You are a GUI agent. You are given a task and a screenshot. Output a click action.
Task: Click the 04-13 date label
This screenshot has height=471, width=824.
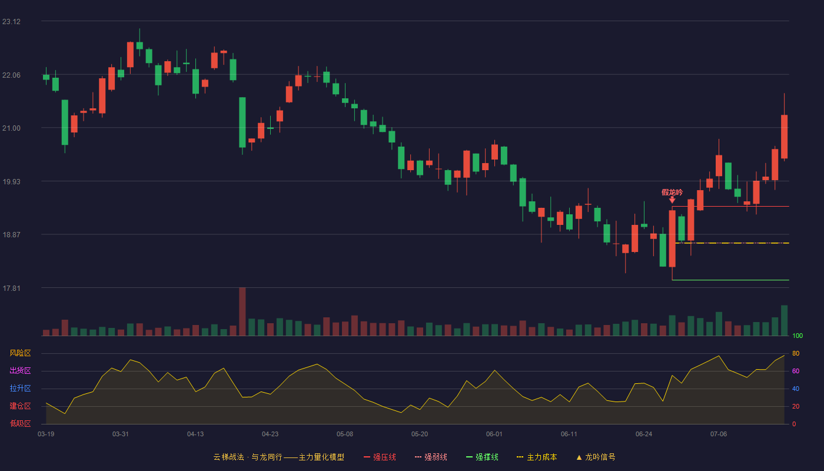[195, 434]
